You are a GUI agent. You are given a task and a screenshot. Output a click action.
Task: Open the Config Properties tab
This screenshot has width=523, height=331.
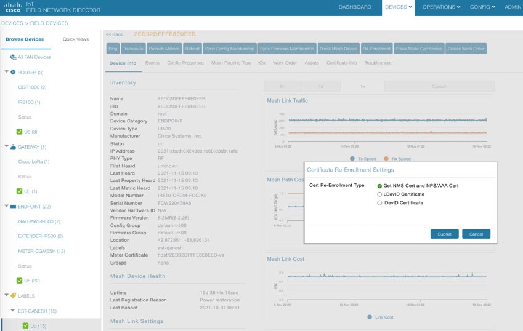point(185,63)
